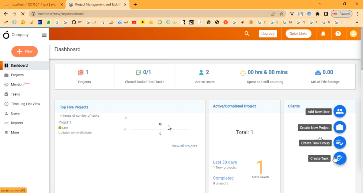Click the File Storage drive icon
Image resolution: width=363 pixels, height=193 pixels.
[x=318, y=72]
